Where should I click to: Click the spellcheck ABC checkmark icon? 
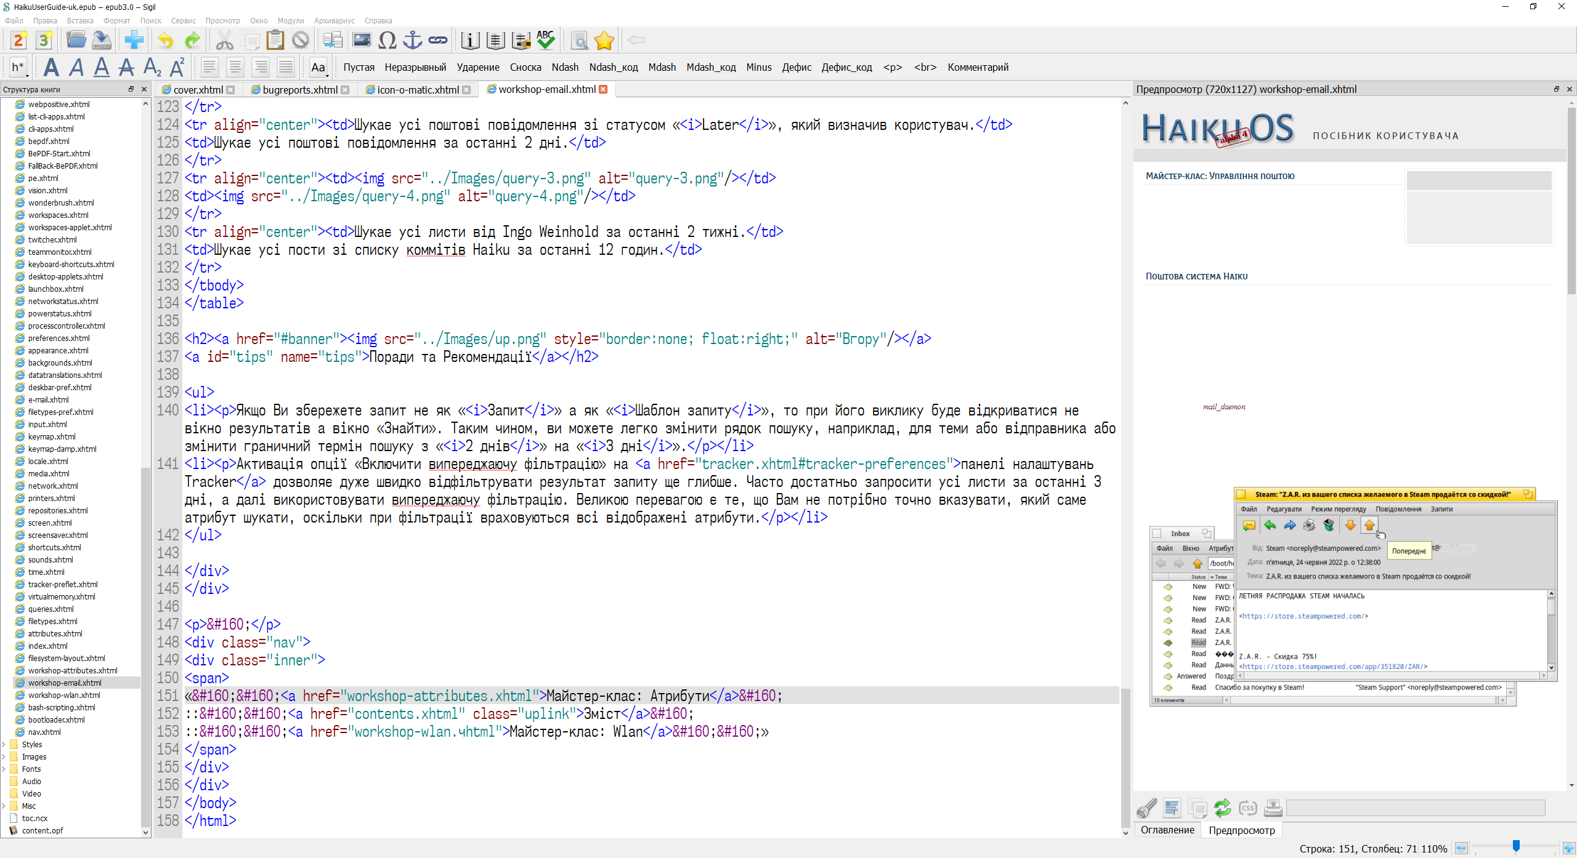(546, 41)
